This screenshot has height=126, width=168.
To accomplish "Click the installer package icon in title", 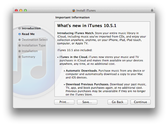I will 73,10.
